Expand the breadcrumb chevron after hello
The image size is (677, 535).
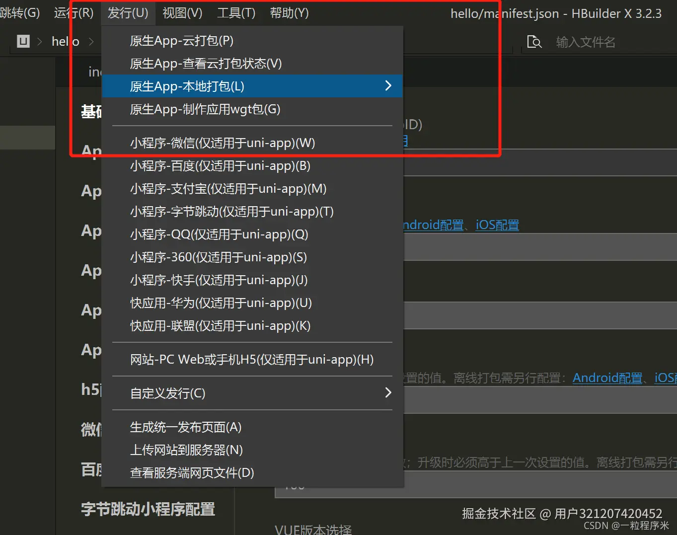click(x=91, y=42)
